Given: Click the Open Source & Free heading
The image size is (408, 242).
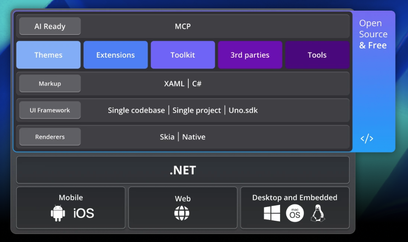Looking at the screenshot, I should [373, 34].
